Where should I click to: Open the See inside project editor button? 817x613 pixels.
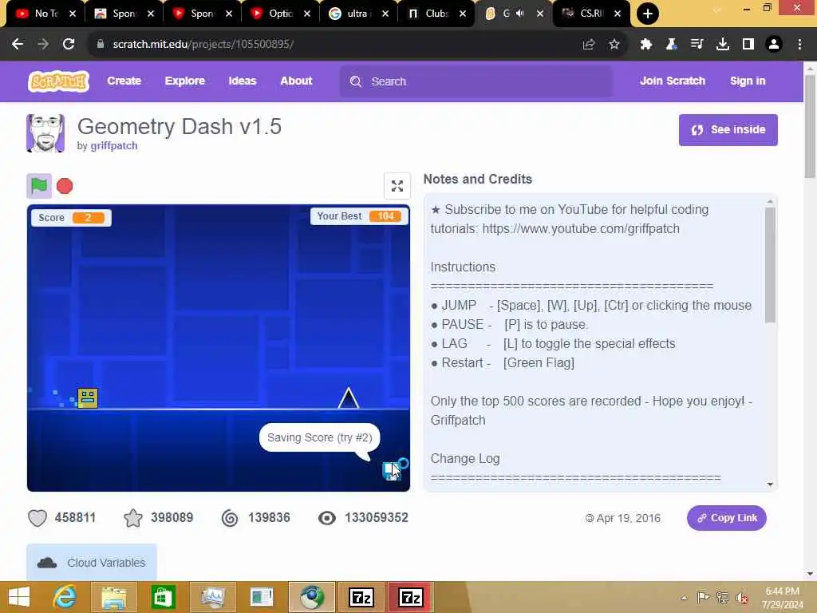point(728,130)
